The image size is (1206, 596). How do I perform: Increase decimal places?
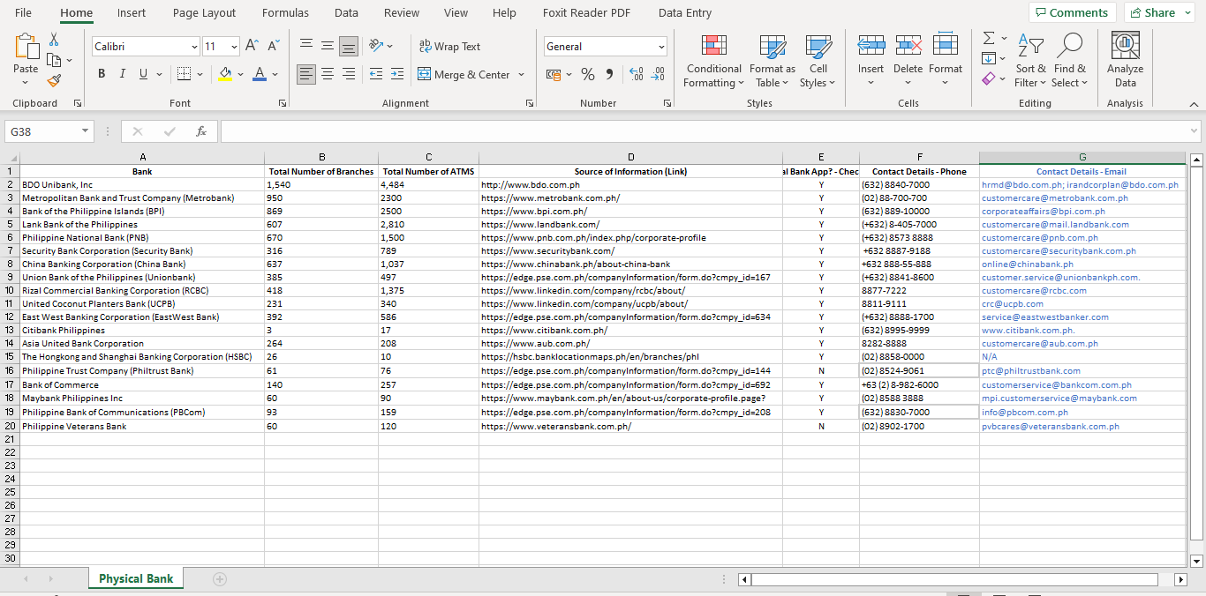636,74
